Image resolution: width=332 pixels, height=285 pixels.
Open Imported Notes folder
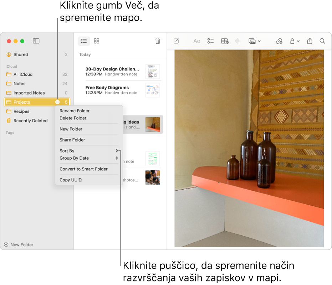[37, 93]
